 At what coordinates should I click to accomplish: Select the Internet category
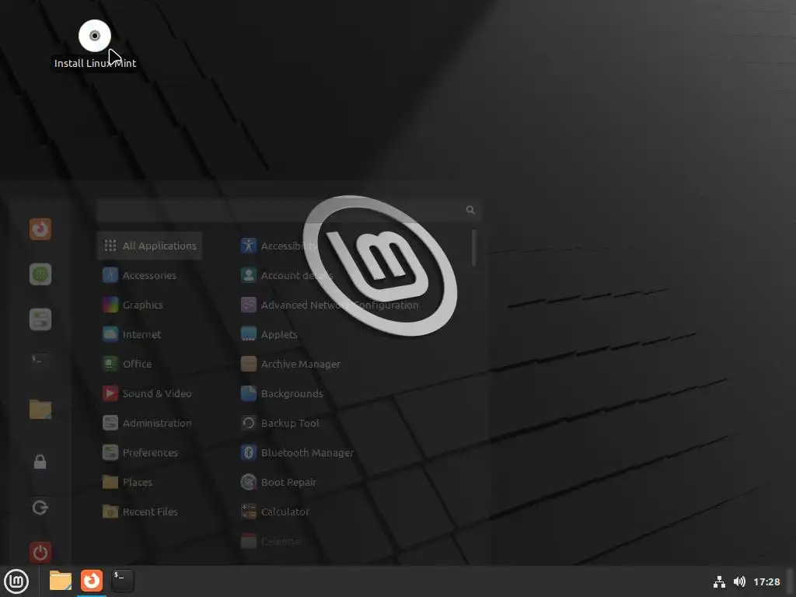click(x=149, y=334)
